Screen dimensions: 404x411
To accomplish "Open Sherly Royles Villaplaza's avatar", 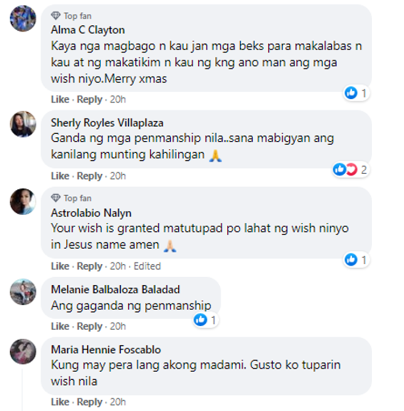I will (x=23, y=124).
